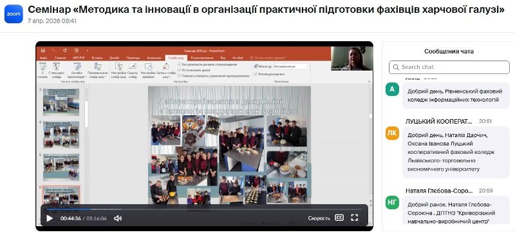Open the 'Анимация' ribbon tab
Screen dimensions: 515x235
pos(154,58)
